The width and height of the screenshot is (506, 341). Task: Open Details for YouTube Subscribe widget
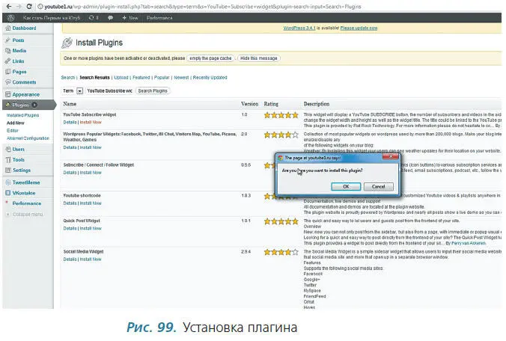pyautogui.click(x=70, y=122)
